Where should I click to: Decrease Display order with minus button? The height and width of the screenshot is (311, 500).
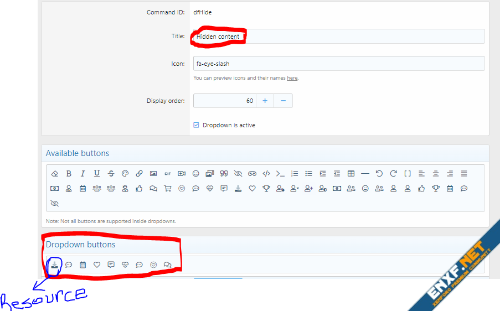coord(283,101)
